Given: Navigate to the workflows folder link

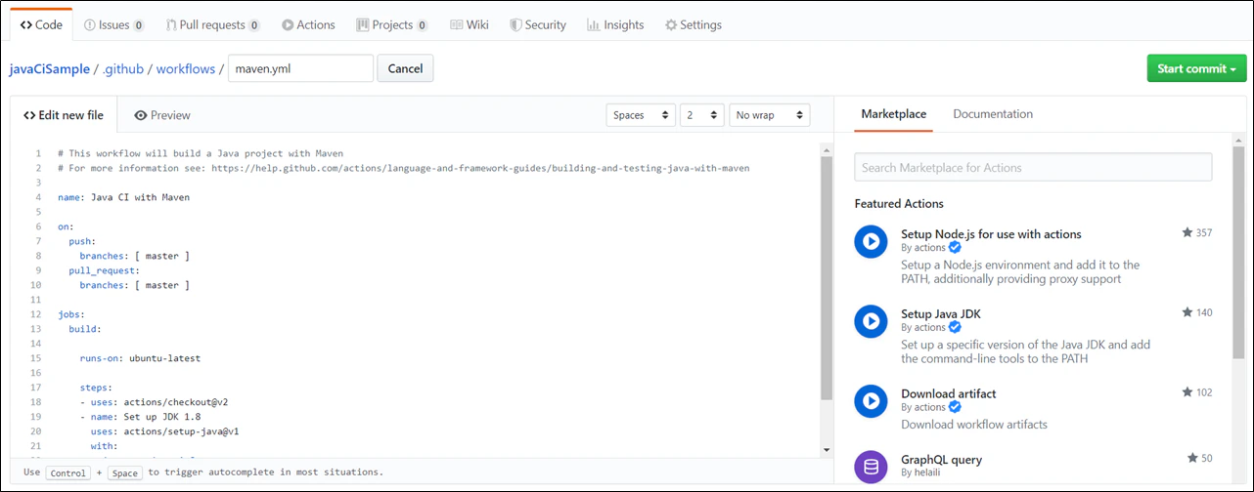Looking at the screenshot, I should [x=186, y=69].
